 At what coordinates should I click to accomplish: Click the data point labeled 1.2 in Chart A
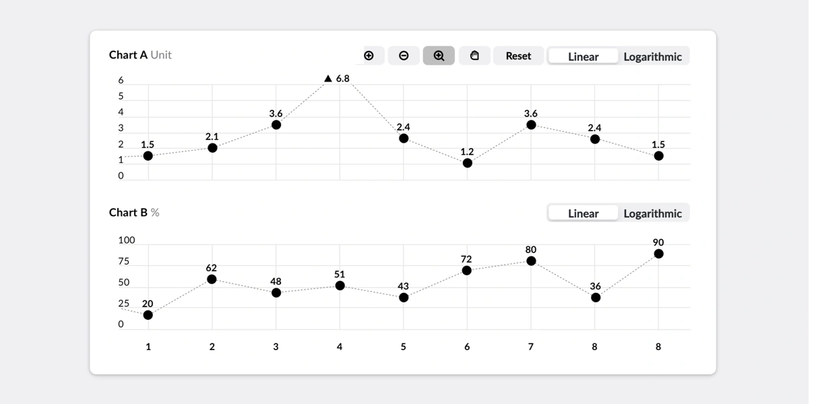[x=466, y=164]
